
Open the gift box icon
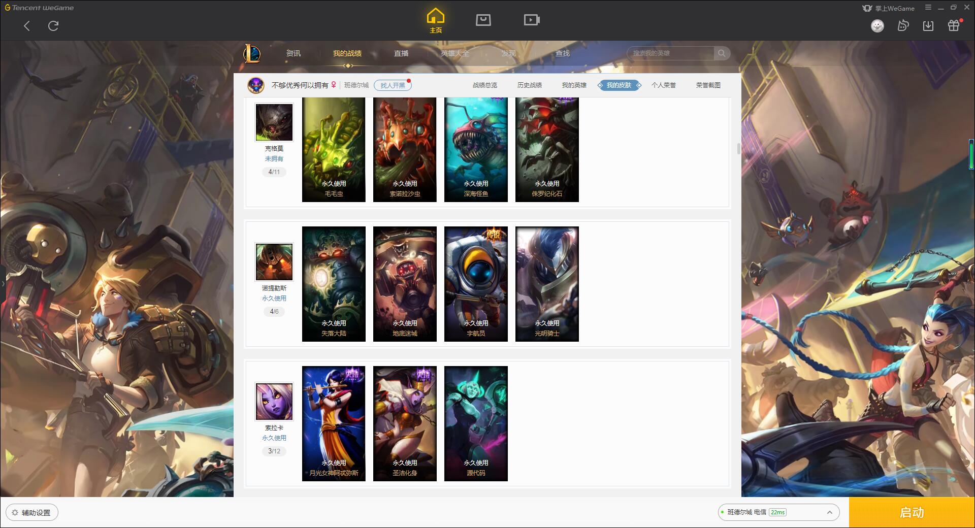coord(954,25)
